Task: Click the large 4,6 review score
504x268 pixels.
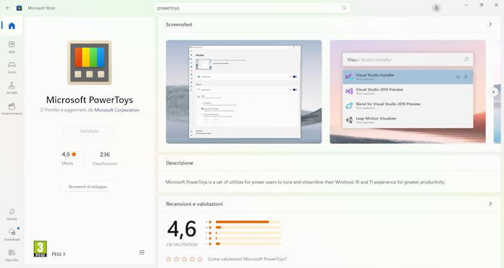Action: point(182,229)
